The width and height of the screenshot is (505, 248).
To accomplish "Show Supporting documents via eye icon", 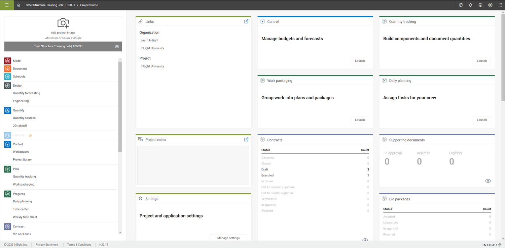I will 488,181.
